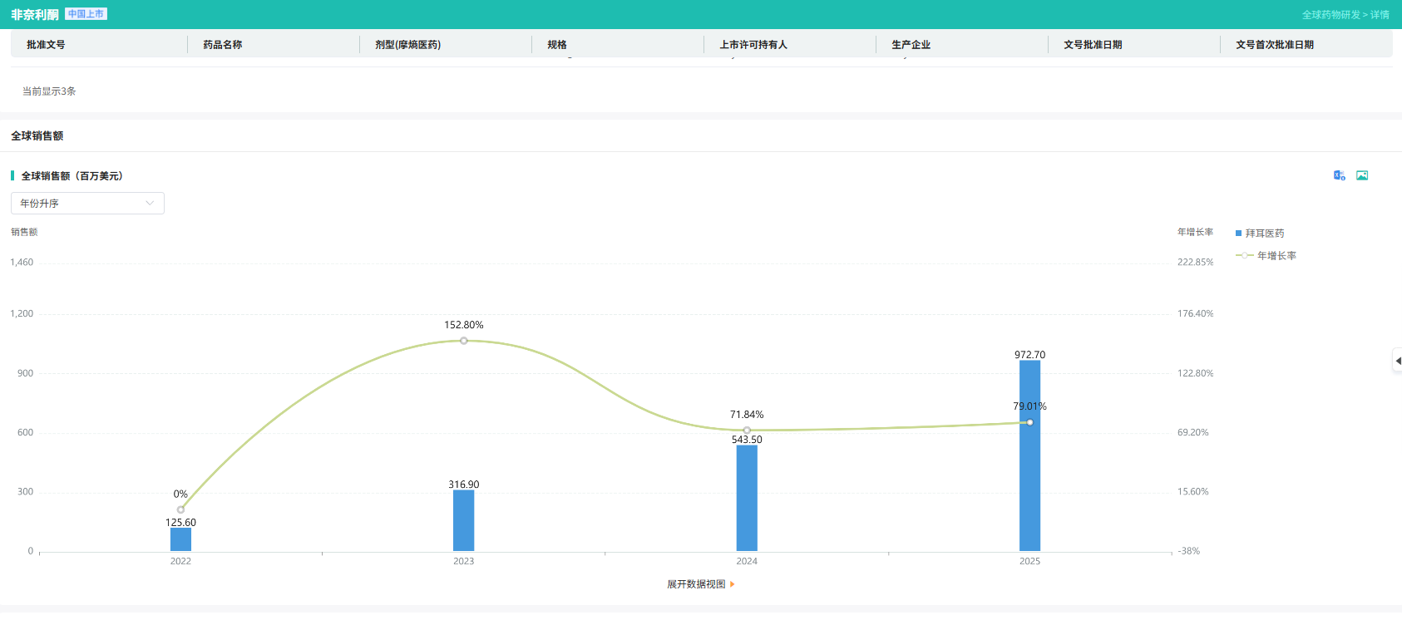The width and height of the screenshot is (1402, 620).
Task: Click the 152.80% growth point for 2023
Action: 463,341
